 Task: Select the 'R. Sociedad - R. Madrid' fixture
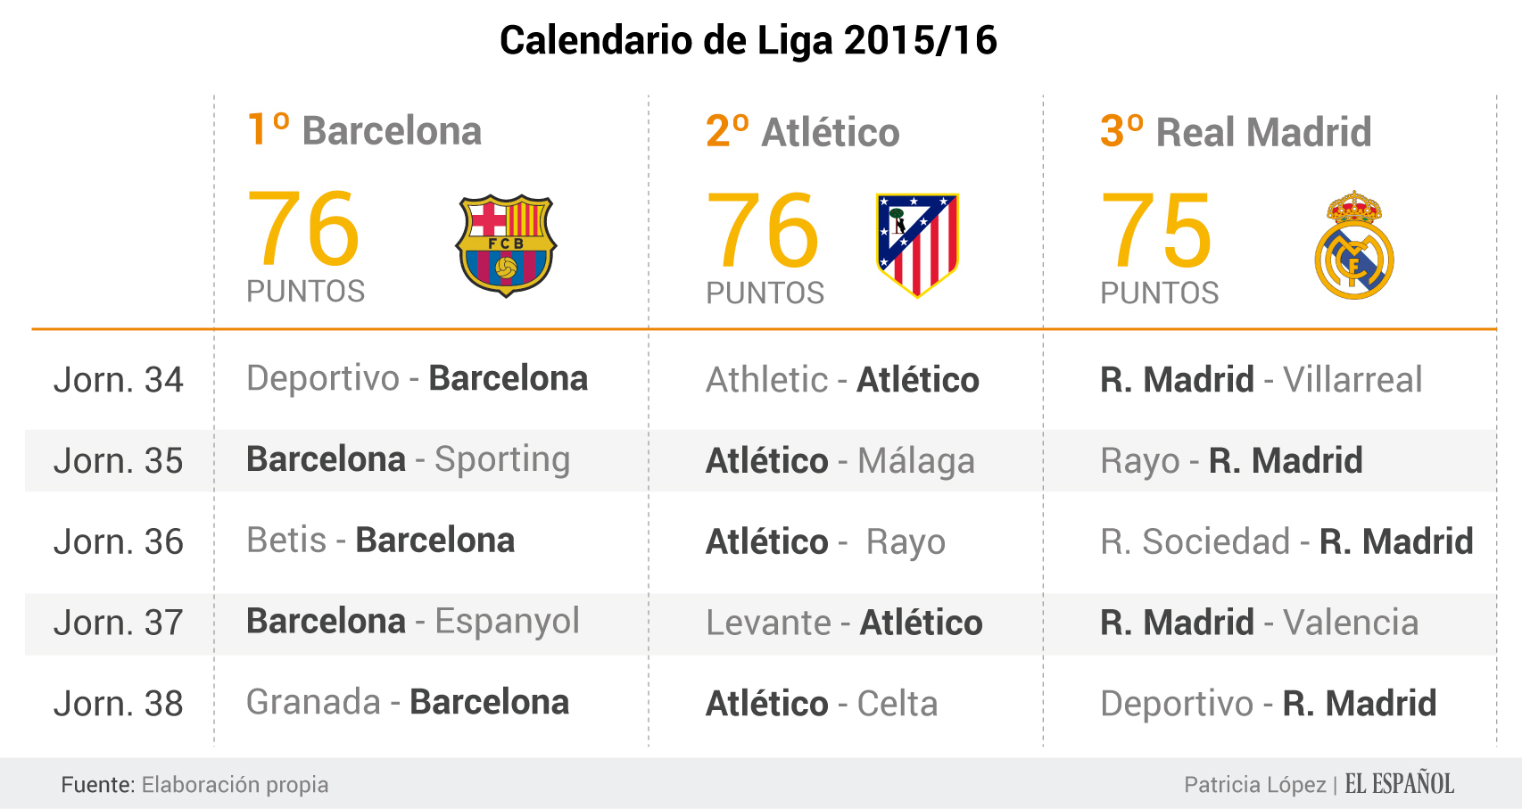[1286, 541]
